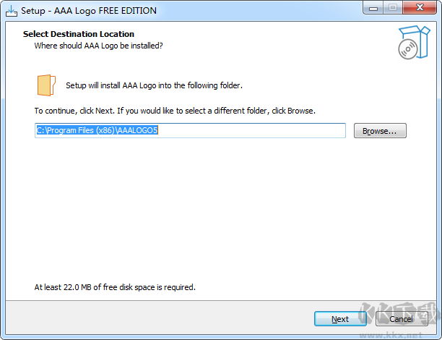Click the Setup installer icon in title bar

click(12, 11)
